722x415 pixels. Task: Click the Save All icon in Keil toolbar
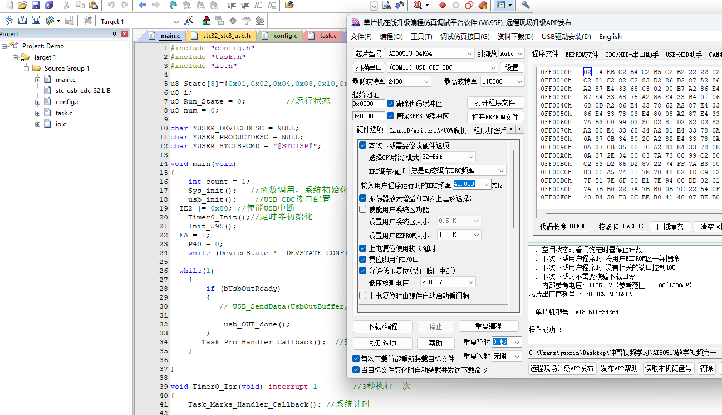[x=48, y=5]
